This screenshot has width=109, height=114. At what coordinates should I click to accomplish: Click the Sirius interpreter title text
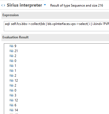(x=24, y=5)
